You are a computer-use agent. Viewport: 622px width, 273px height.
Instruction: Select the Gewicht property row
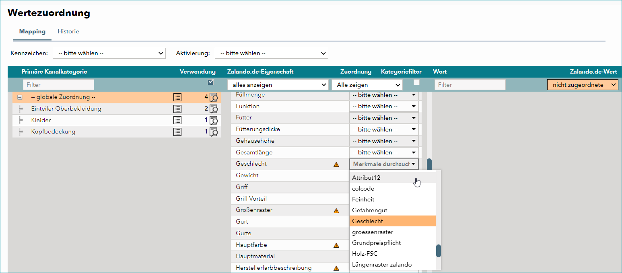point(290,176)
